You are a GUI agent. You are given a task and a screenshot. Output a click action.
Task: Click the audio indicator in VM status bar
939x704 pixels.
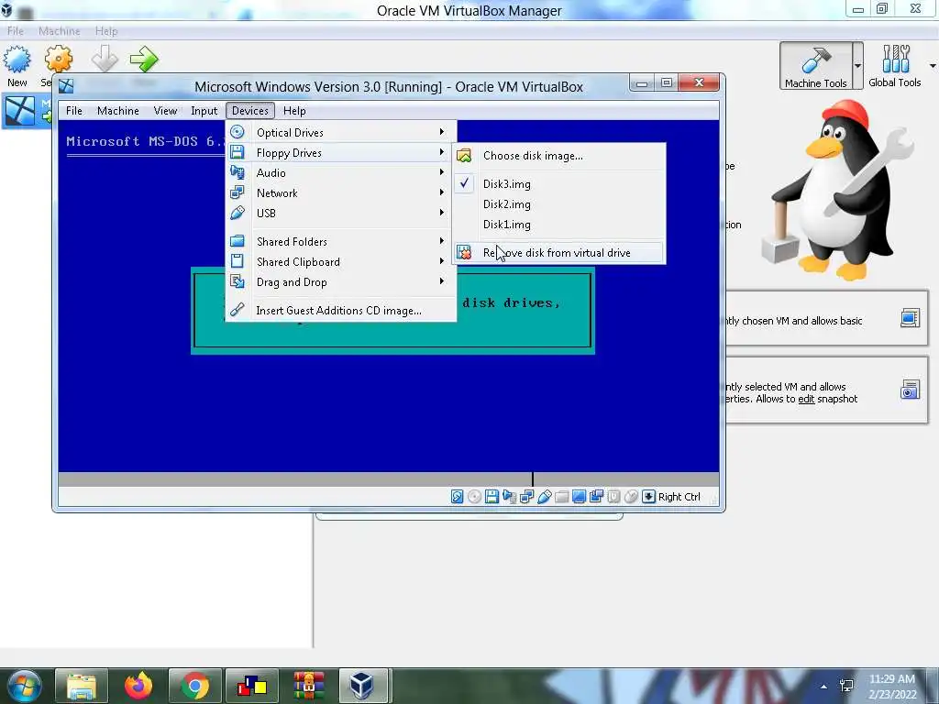[x=509, y=496]
